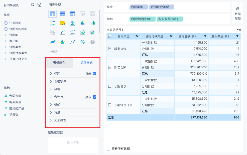Image resolution: width=247 pixels, height=155 pixels.
Task: Select the cross table chart type
Action: [63, 14]
